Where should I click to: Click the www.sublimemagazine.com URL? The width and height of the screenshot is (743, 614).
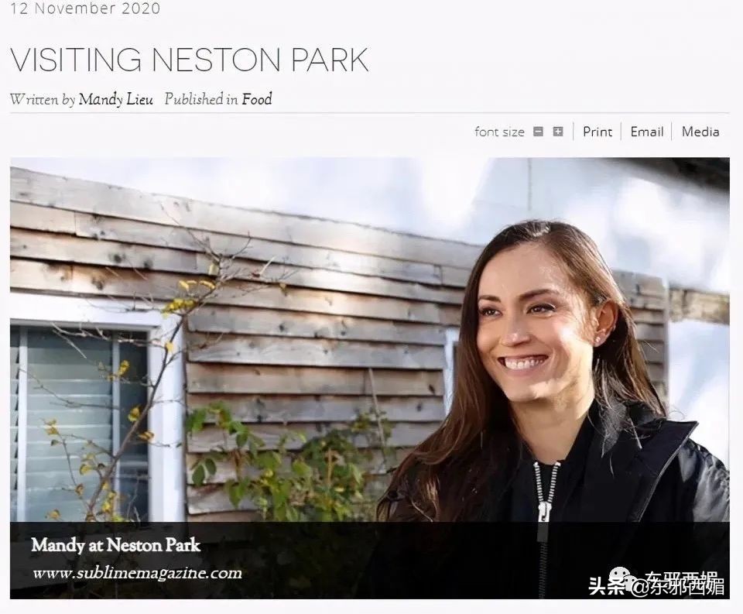[x=137, y=573]
